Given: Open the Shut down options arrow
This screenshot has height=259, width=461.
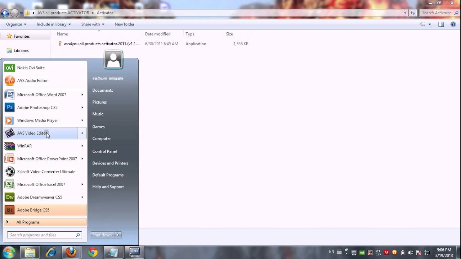Looking at the screenshot, I should click(x=118, y=235).
